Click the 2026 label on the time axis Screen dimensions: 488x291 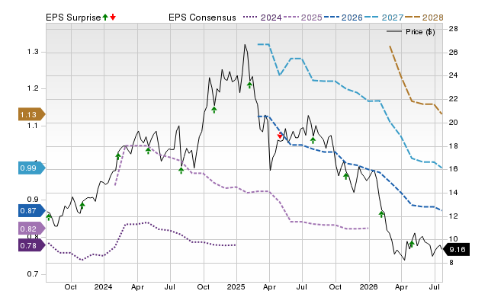(368, 286)
